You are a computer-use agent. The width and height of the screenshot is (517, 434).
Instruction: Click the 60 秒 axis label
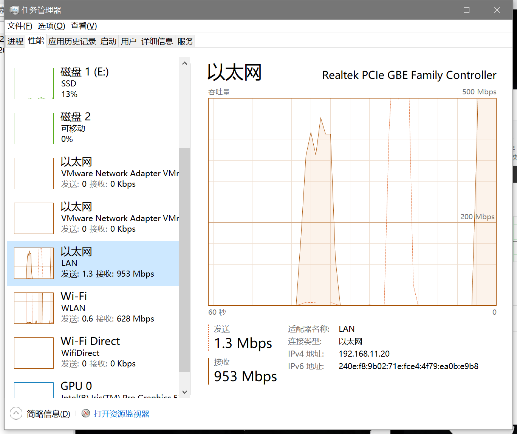click(217, 312)
